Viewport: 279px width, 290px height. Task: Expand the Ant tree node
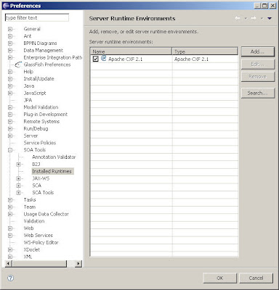[10, 36]
